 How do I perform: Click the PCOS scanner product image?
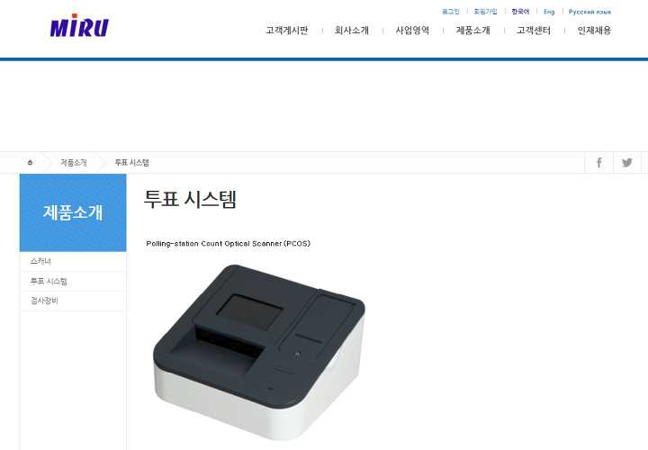click(259, 351)
